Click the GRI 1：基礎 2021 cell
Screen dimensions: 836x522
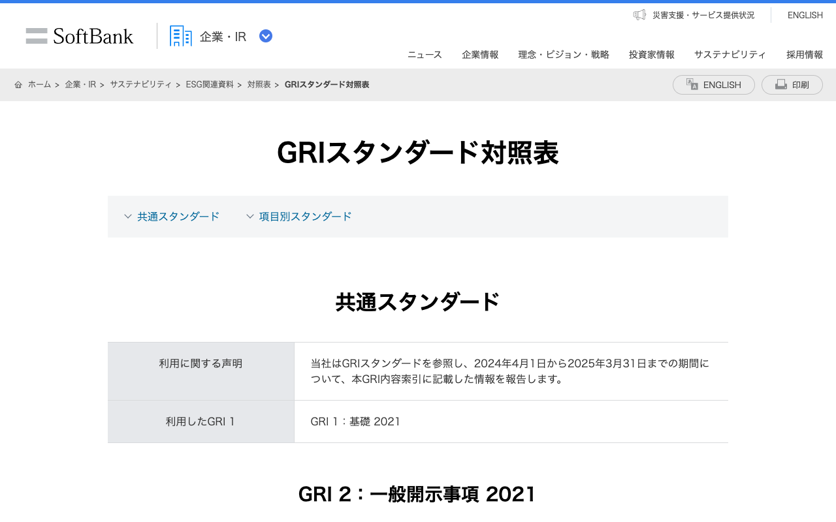[511, 422]
